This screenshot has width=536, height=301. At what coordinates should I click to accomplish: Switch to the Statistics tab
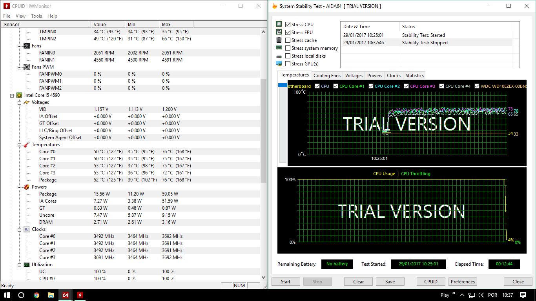tap(415, 76)
